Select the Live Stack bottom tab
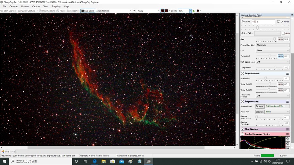Screen dimensions: 294x165 [x=8, y=152]
